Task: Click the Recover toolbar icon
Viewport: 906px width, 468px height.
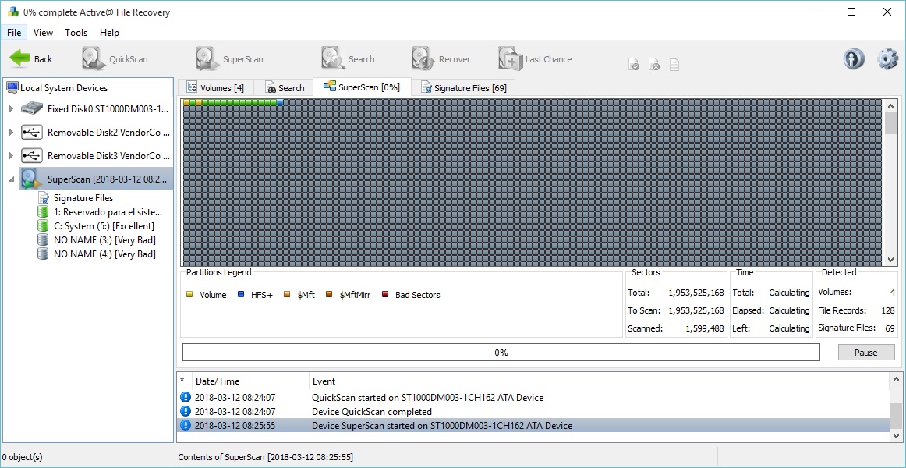Action: click(441, 58)
